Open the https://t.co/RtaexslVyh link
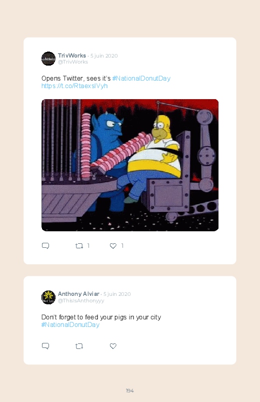 pos(74,86)
